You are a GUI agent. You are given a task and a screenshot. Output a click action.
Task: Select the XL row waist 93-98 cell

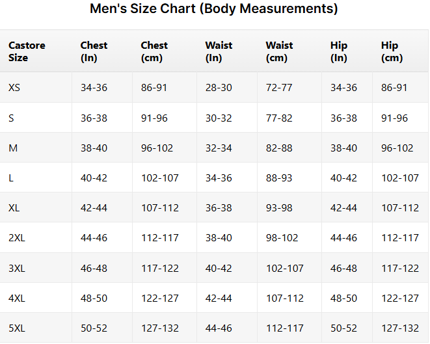point(279,208)
